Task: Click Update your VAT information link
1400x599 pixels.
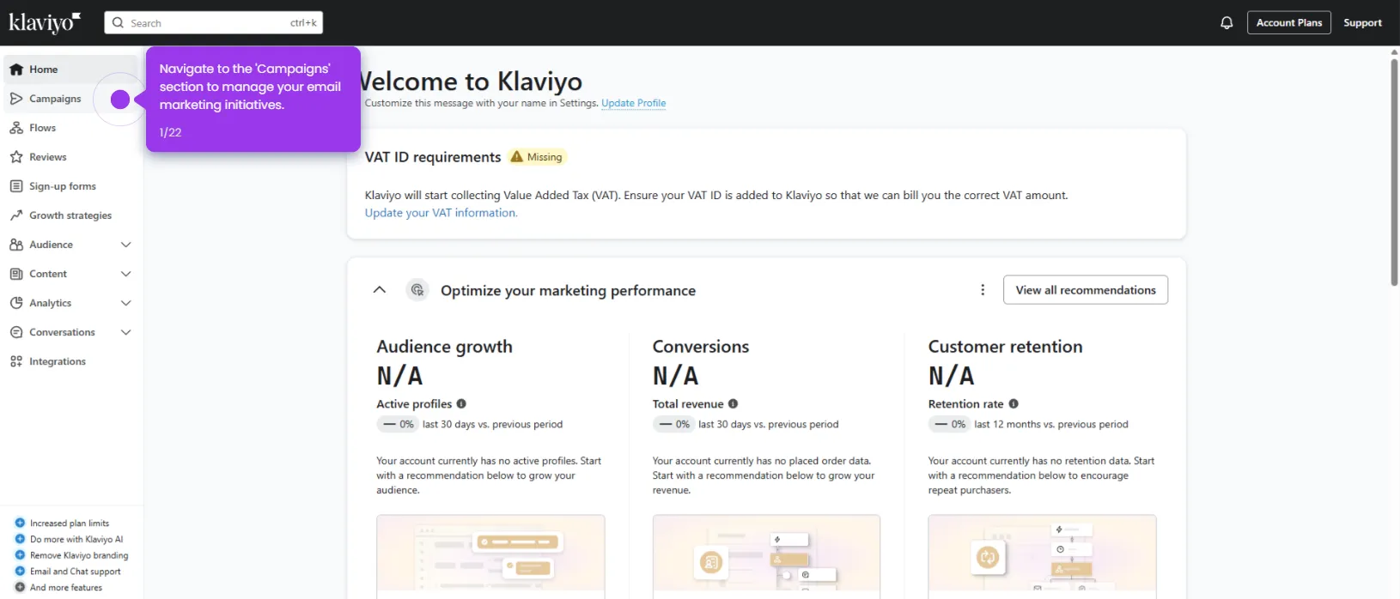Action: click(x=441, y=213)
